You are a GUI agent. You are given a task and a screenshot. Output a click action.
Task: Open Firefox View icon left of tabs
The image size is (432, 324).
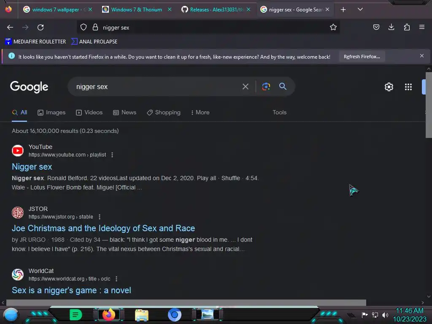[x=8, y=9]
